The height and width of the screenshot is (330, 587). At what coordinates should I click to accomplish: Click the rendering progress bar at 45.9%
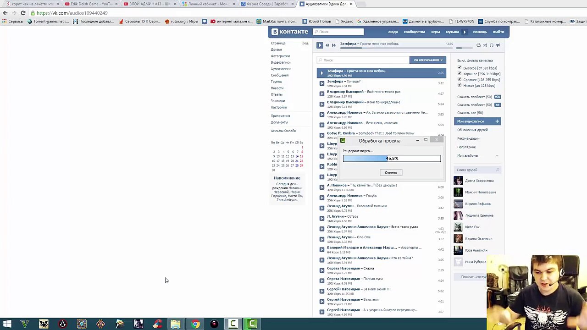(392, 158)
